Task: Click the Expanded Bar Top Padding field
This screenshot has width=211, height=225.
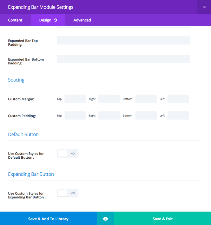Action: pos(123,40)
